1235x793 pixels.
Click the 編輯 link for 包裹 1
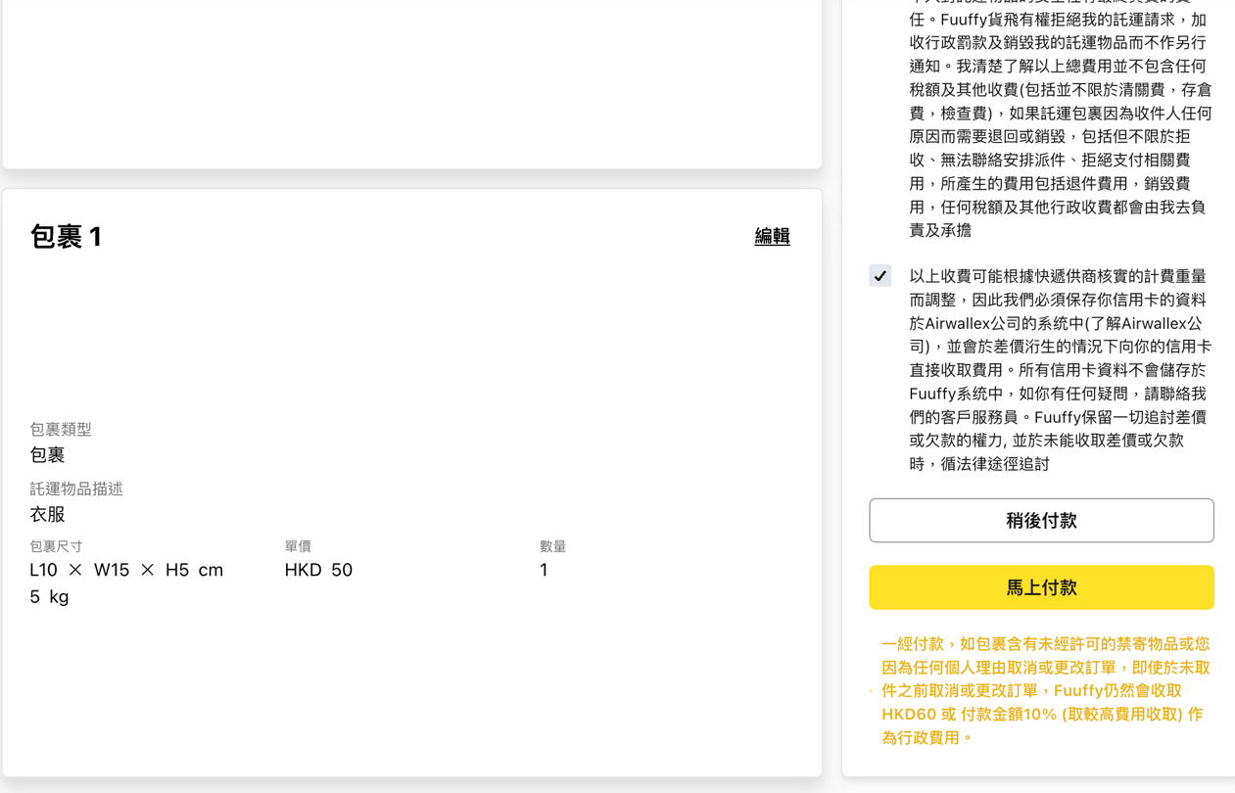(772, 236)
